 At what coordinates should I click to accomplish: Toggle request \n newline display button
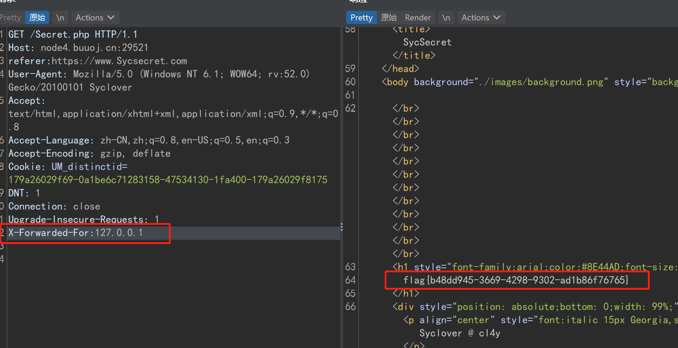(61, 17)
